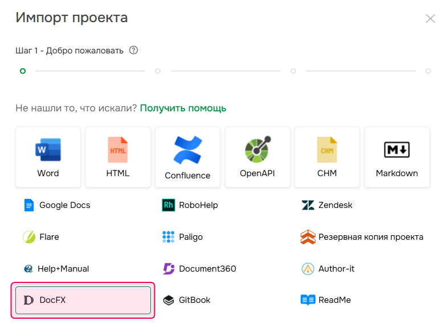The width and height of the screenshot is (447, 325).
Task: Click the GitBook icon
Action: coord(169,300)
